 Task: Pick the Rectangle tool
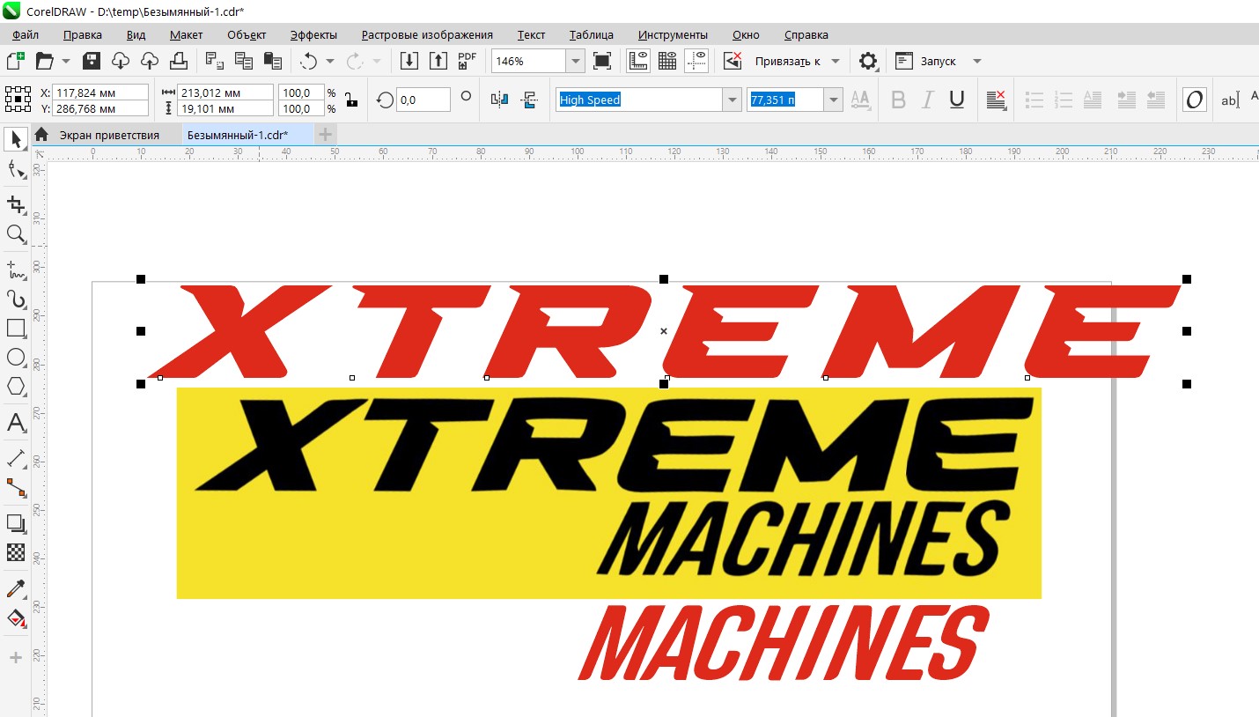[16, 328]
